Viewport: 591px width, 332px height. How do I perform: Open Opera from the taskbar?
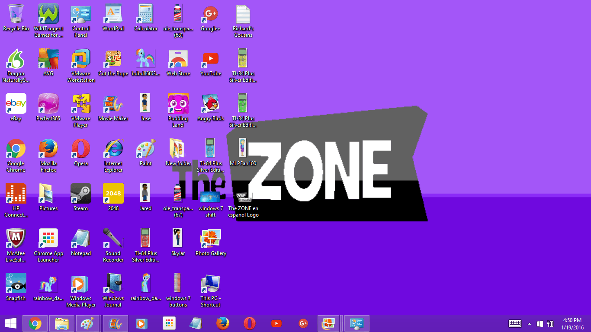(x=250, y=323)
